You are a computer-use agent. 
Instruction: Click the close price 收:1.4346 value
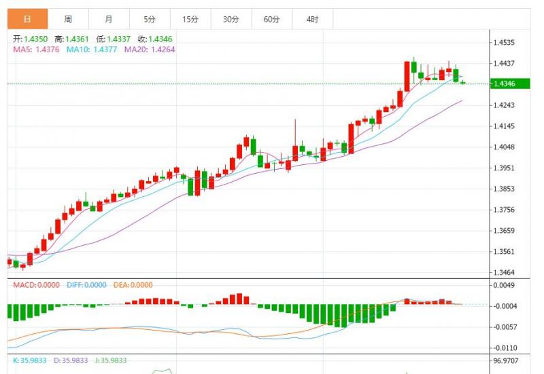point(155,39)
